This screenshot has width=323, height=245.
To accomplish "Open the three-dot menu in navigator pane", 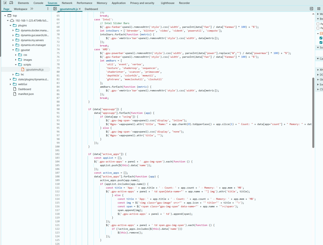I will coord(48,9).
